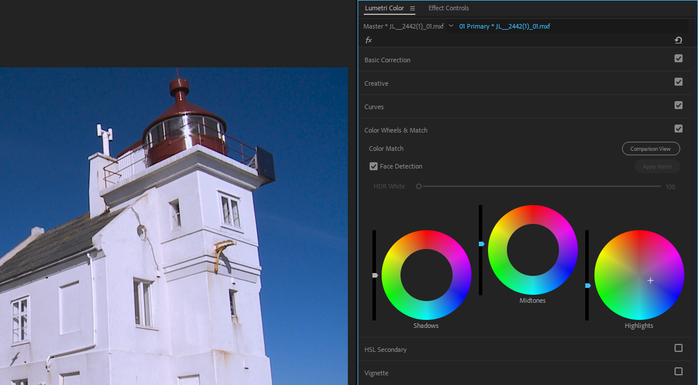This screenshot has width=698, height=385.
Task: Collapse the Color Wheels & Match section
Action: coord(396,130)
